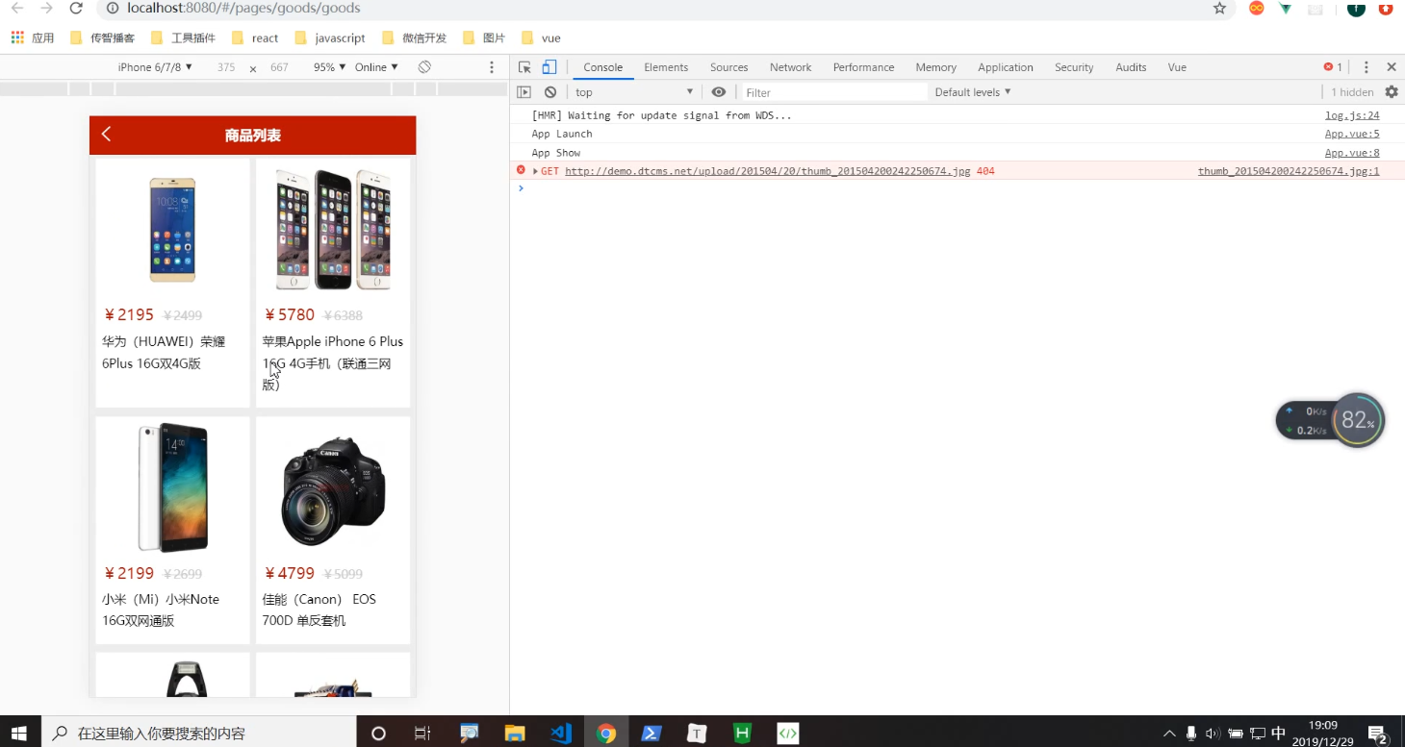Open console settings gear
Screen dimensions: 1405x747
[1392, 92]
